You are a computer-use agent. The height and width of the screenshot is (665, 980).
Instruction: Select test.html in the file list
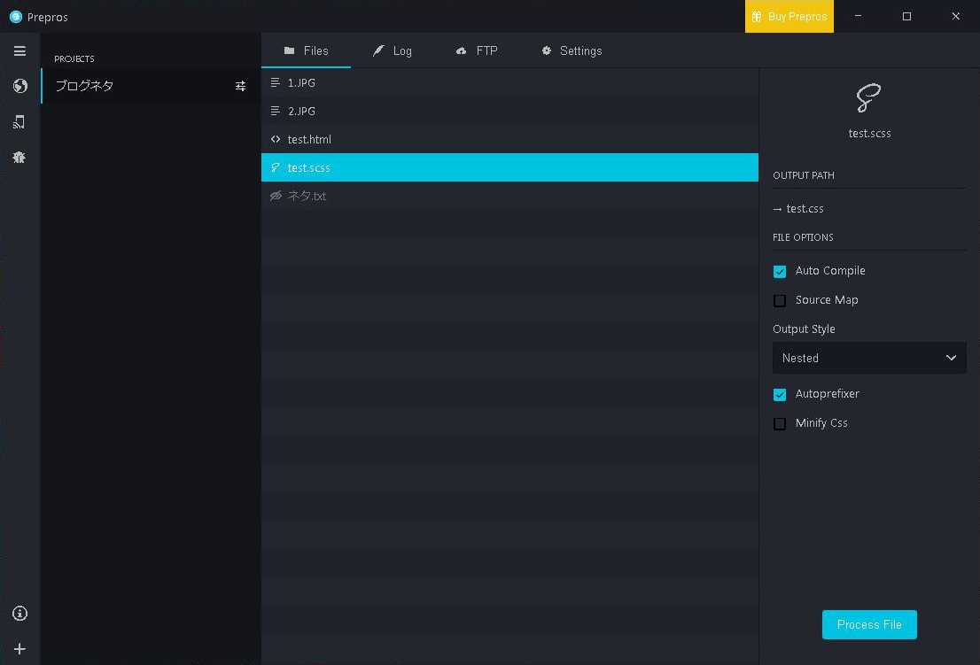coord(309,140)
